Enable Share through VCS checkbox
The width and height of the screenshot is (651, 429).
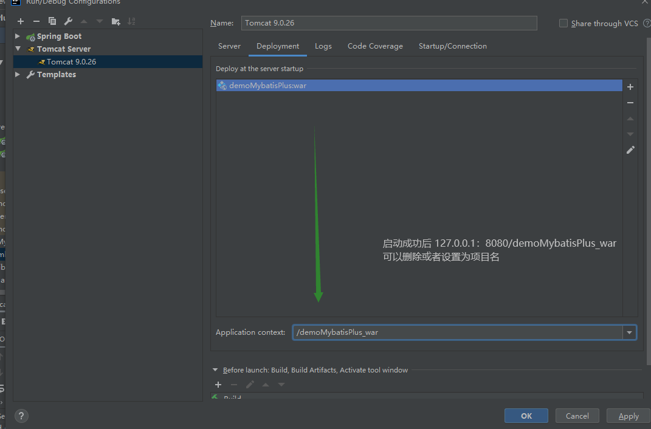click(x=563, y=23)
